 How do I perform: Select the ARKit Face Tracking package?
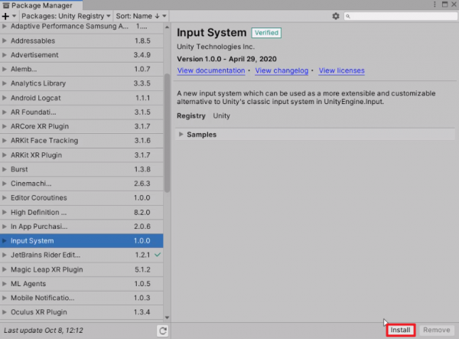pyautogui.click(x=82, y=141)
